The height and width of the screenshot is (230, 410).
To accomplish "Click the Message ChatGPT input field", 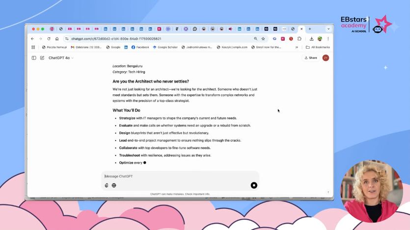I will tap(177, 176).
